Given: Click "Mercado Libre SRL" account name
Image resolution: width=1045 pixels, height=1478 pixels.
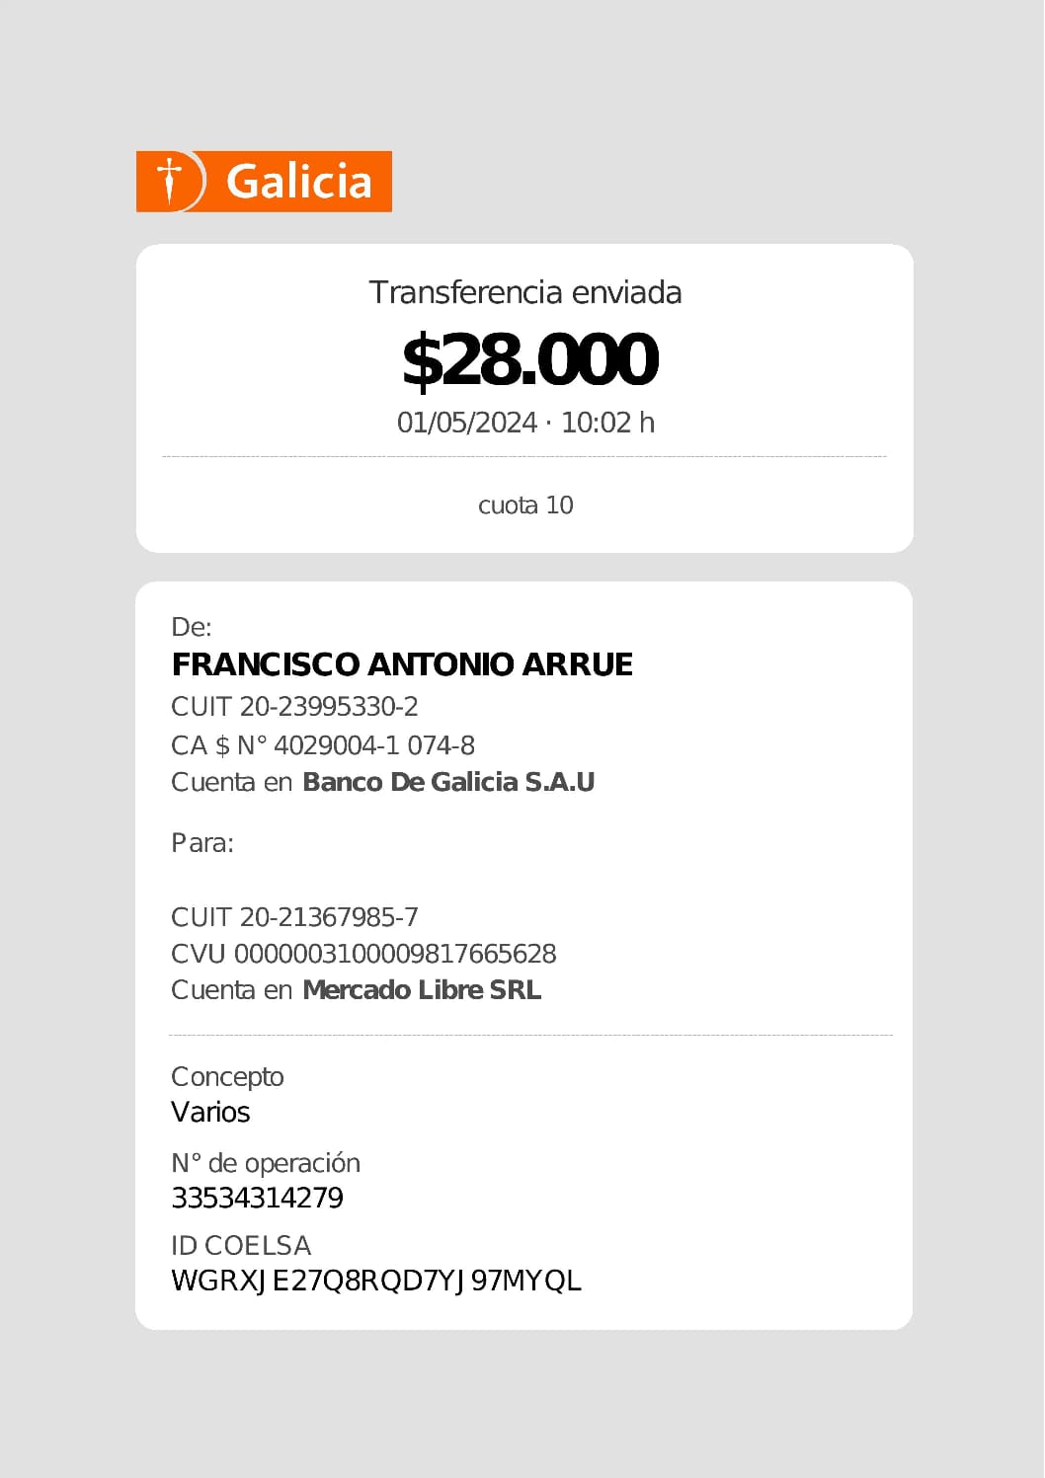Looking at the screenshot, I should pos(422,990).
